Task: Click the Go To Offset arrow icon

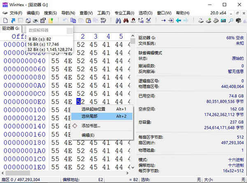Action: coord(163,21)
